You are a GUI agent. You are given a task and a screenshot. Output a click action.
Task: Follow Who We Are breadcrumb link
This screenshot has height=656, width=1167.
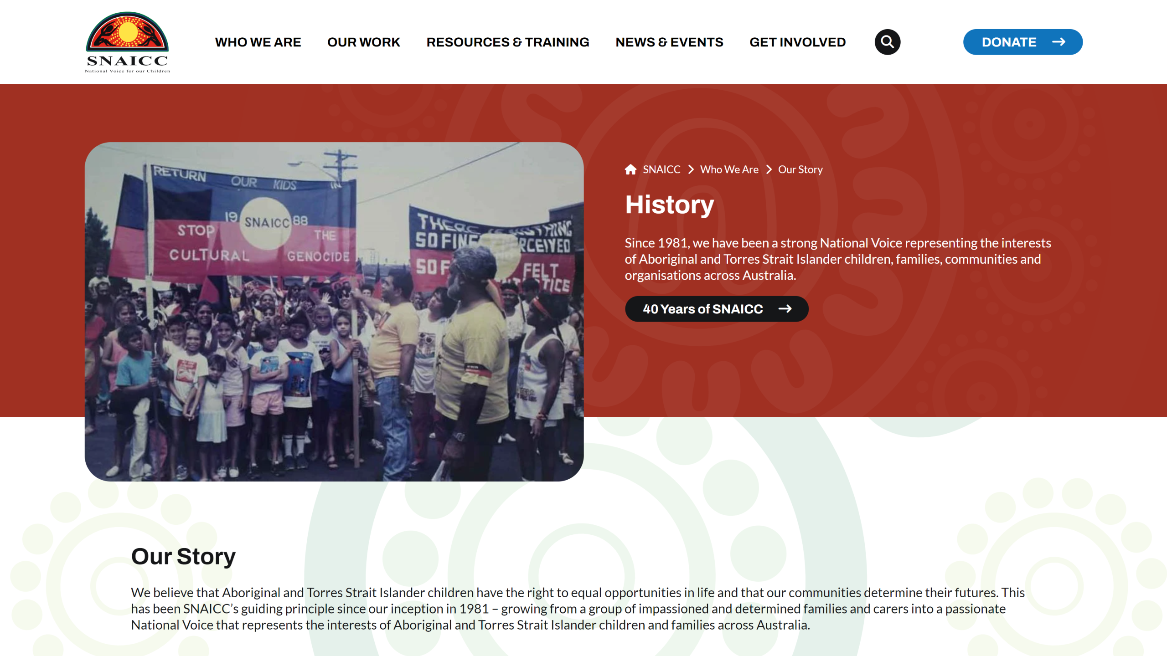(729, 169)
